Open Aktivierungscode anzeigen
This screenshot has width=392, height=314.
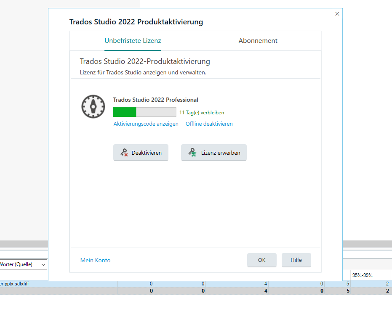coord(146,124)
